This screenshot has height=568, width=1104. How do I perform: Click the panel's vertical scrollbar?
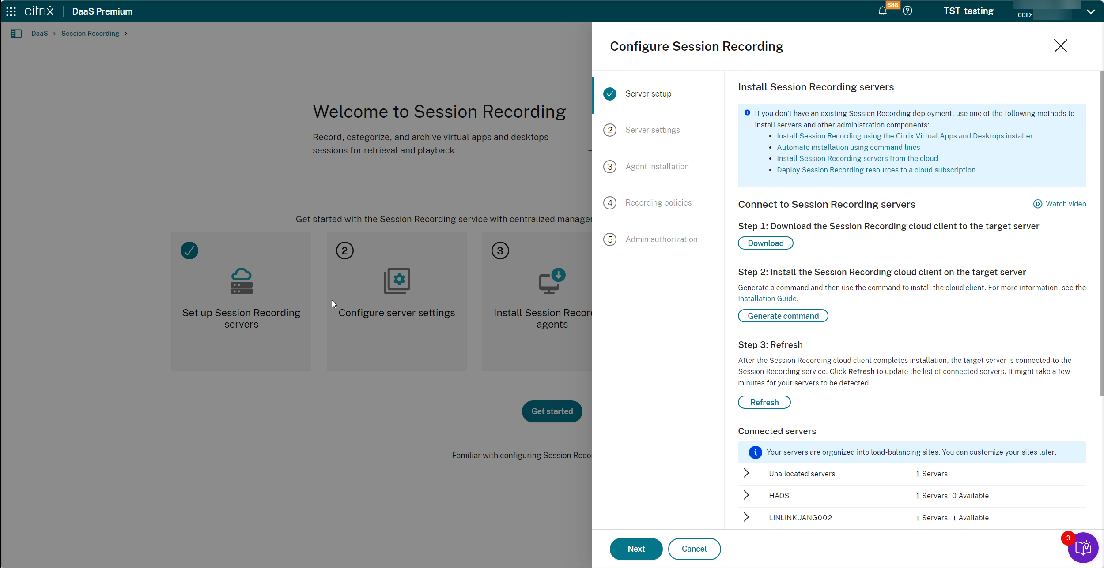point(1101,234)
